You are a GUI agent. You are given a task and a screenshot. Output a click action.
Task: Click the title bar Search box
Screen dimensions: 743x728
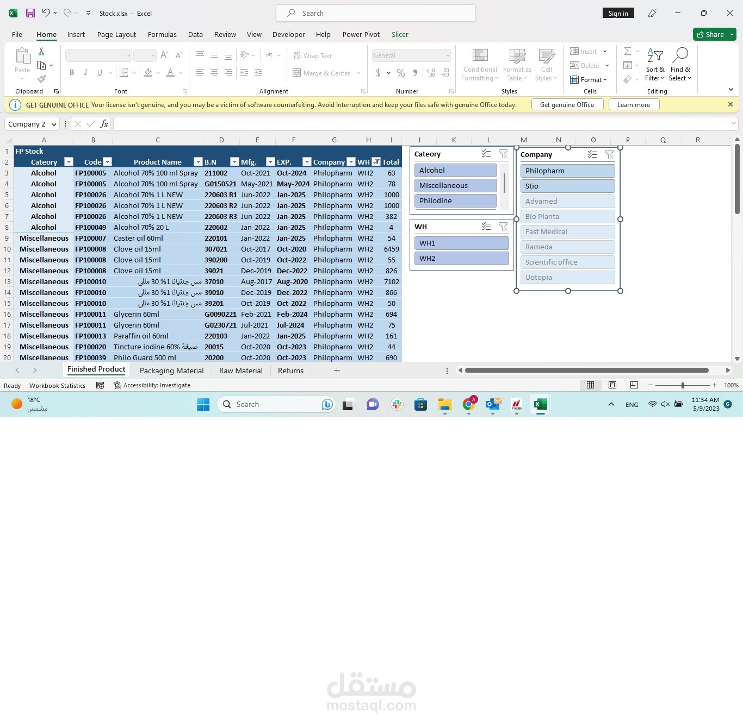click(376, 13)
